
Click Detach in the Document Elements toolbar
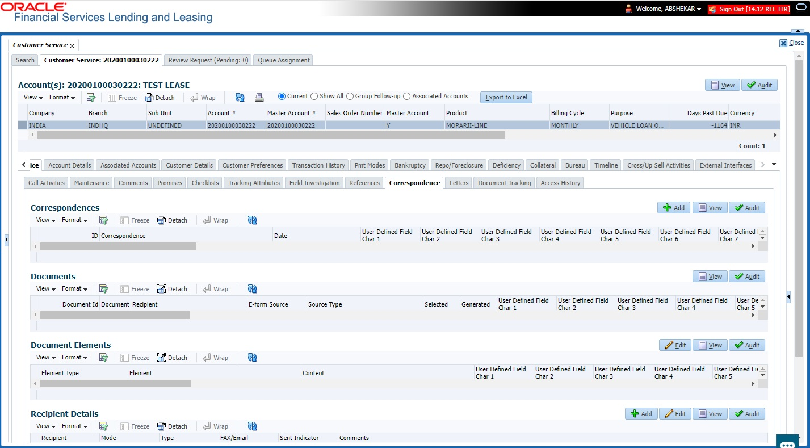point(172,358)
